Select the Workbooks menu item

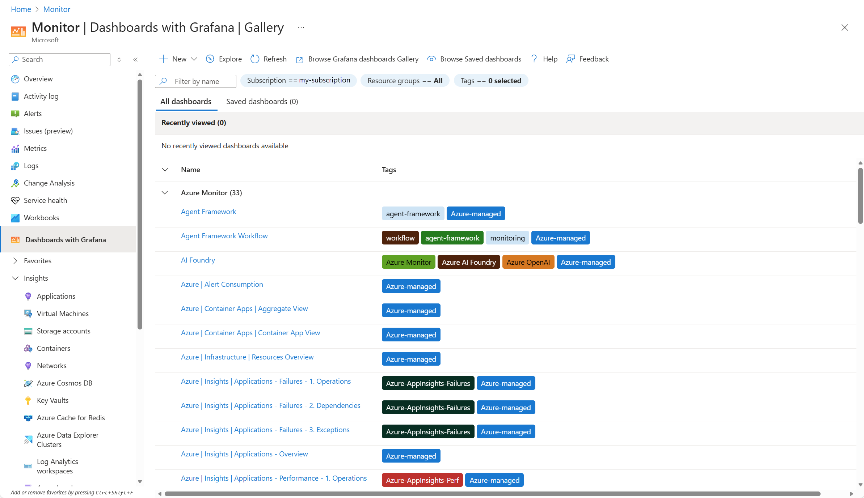point(41,218)
